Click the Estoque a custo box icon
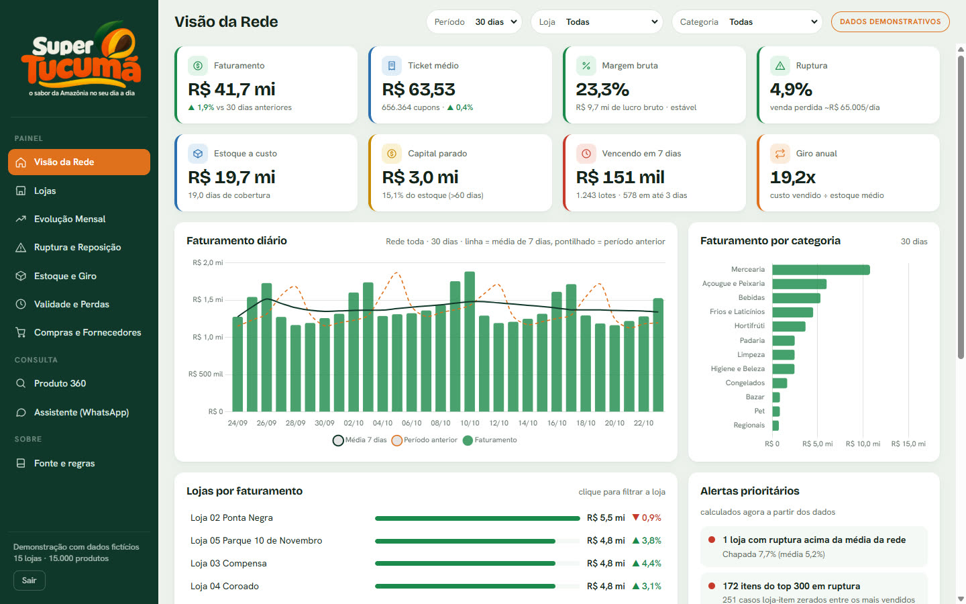Screen dimensions: 966x604 coord(198,154)
